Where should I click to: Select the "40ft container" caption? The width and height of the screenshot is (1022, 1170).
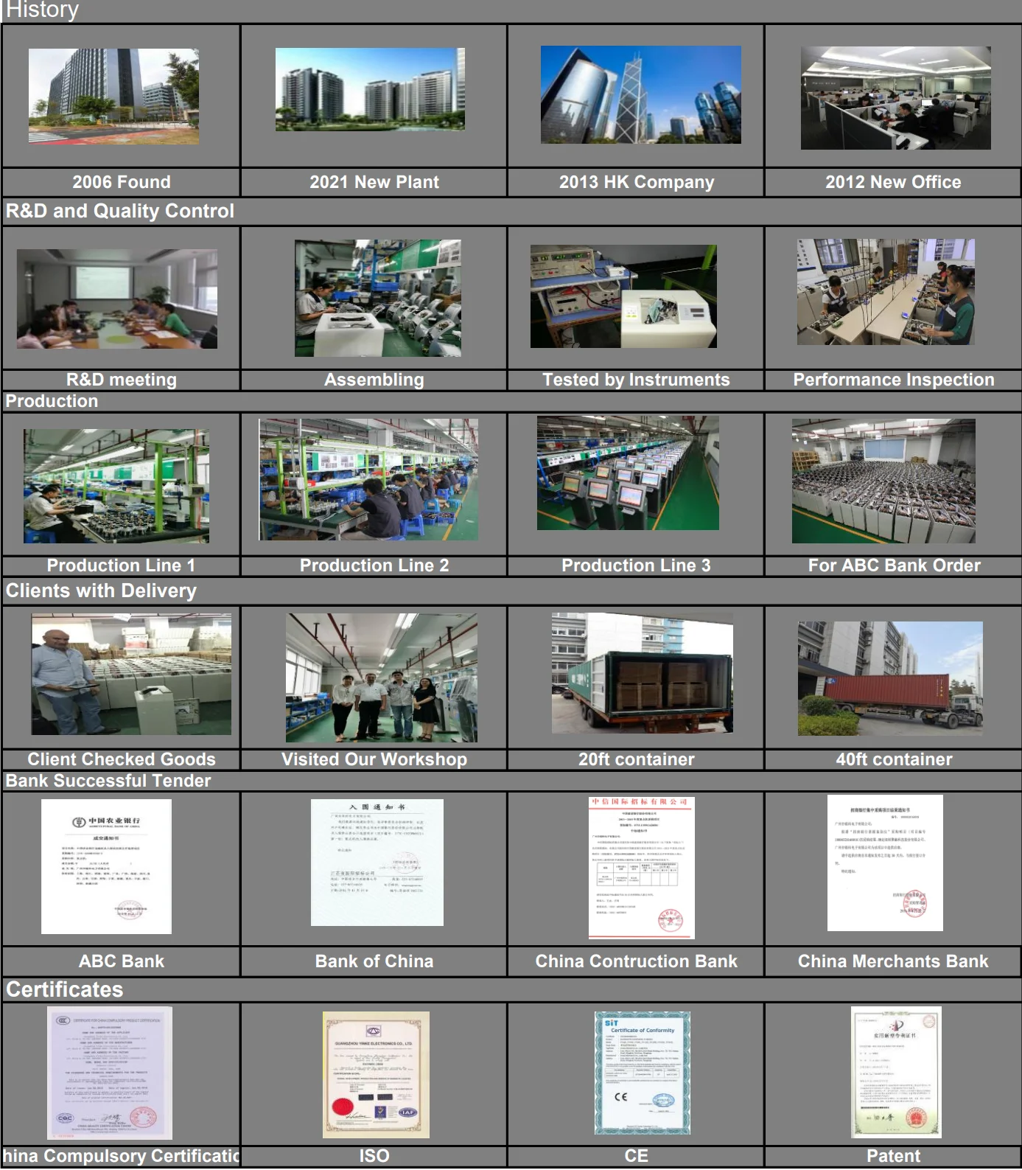point(895,759)
